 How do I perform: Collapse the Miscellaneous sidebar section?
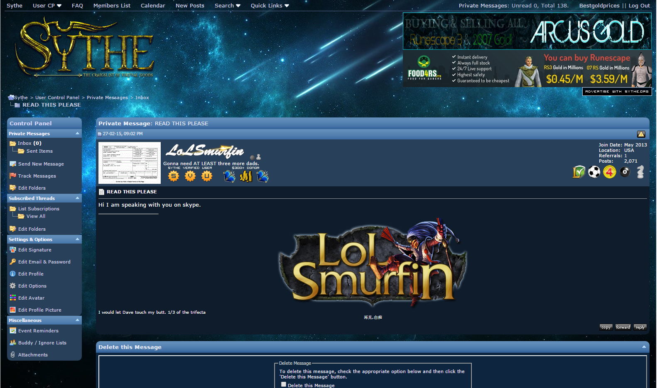pyautogui.click(x=77, y=320)
